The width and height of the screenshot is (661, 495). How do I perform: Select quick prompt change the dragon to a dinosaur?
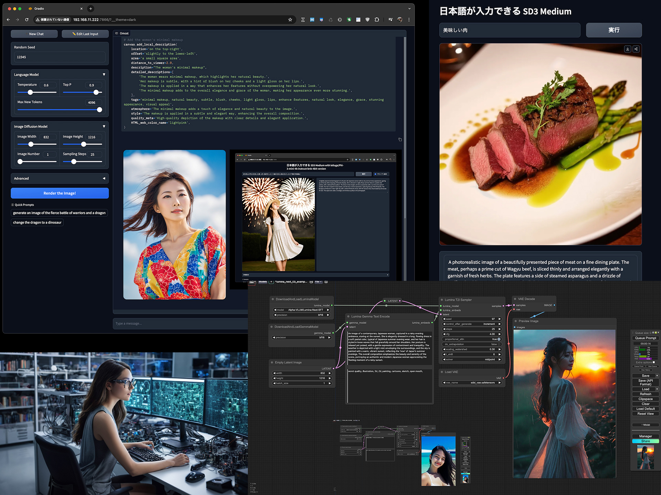pos(37,222)
